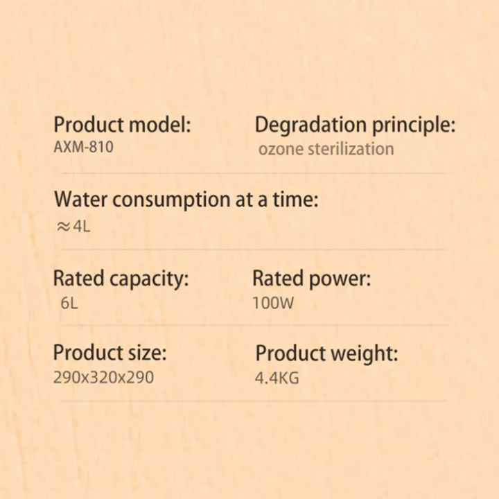Click the "Rated power:" heading
499x499 pixels.
pyautogui.click(x=311, y=279)
